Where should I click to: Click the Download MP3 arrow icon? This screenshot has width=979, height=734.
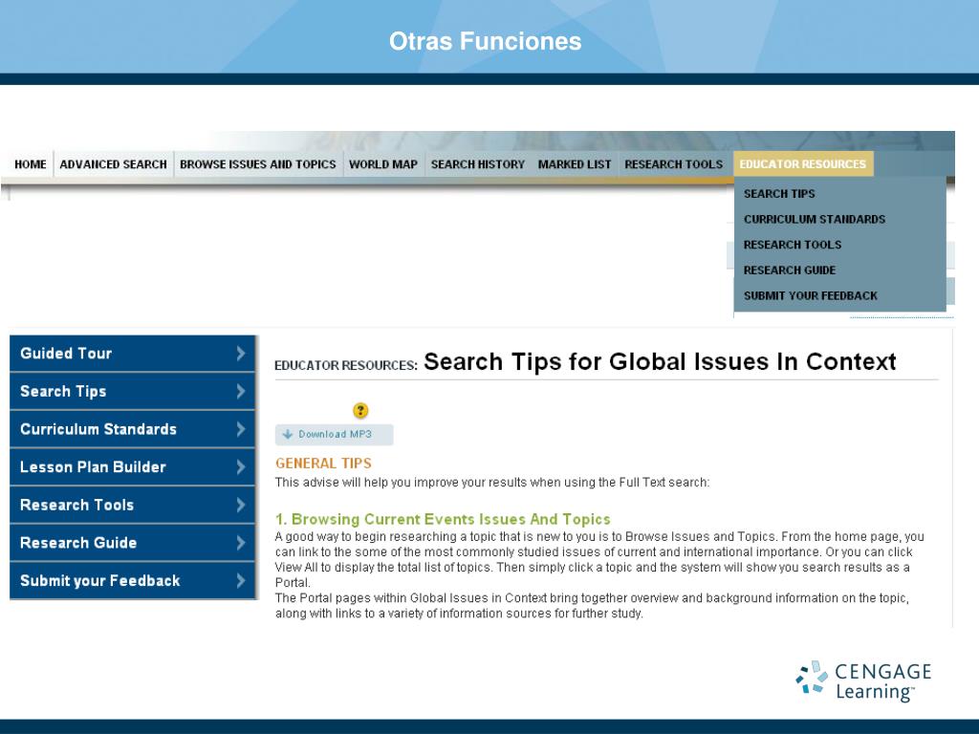(287, 435)
